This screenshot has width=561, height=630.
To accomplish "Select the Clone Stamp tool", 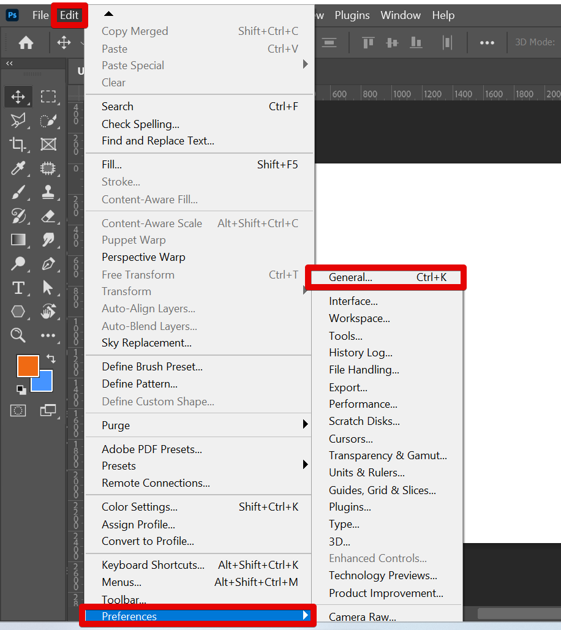I will [48, 192].
